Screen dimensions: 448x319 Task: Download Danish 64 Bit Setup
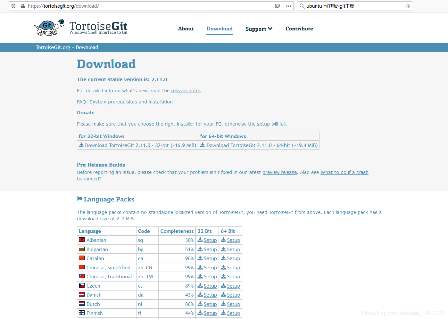pyautogui.click(x=234, y=295)
